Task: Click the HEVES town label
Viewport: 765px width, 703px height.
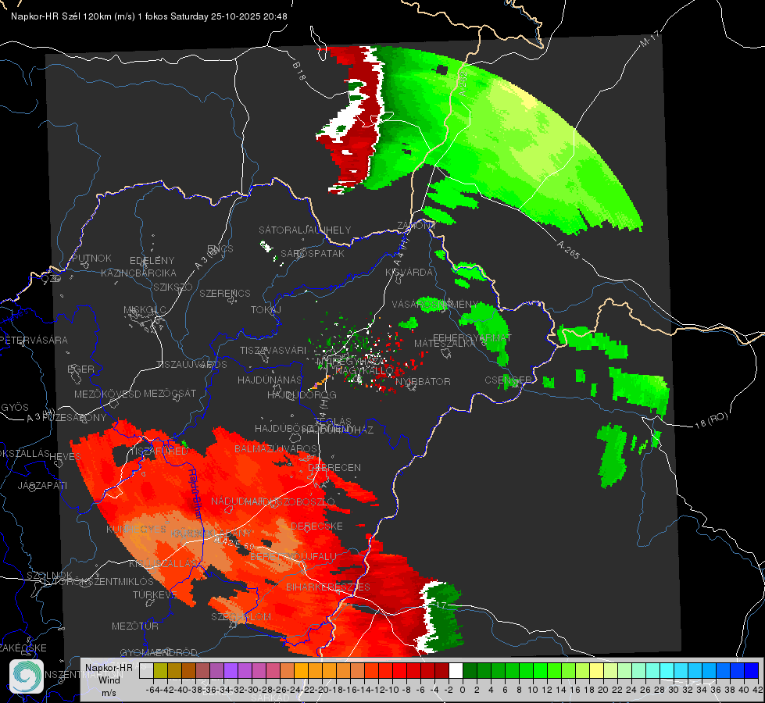Action: coord(65,457)
